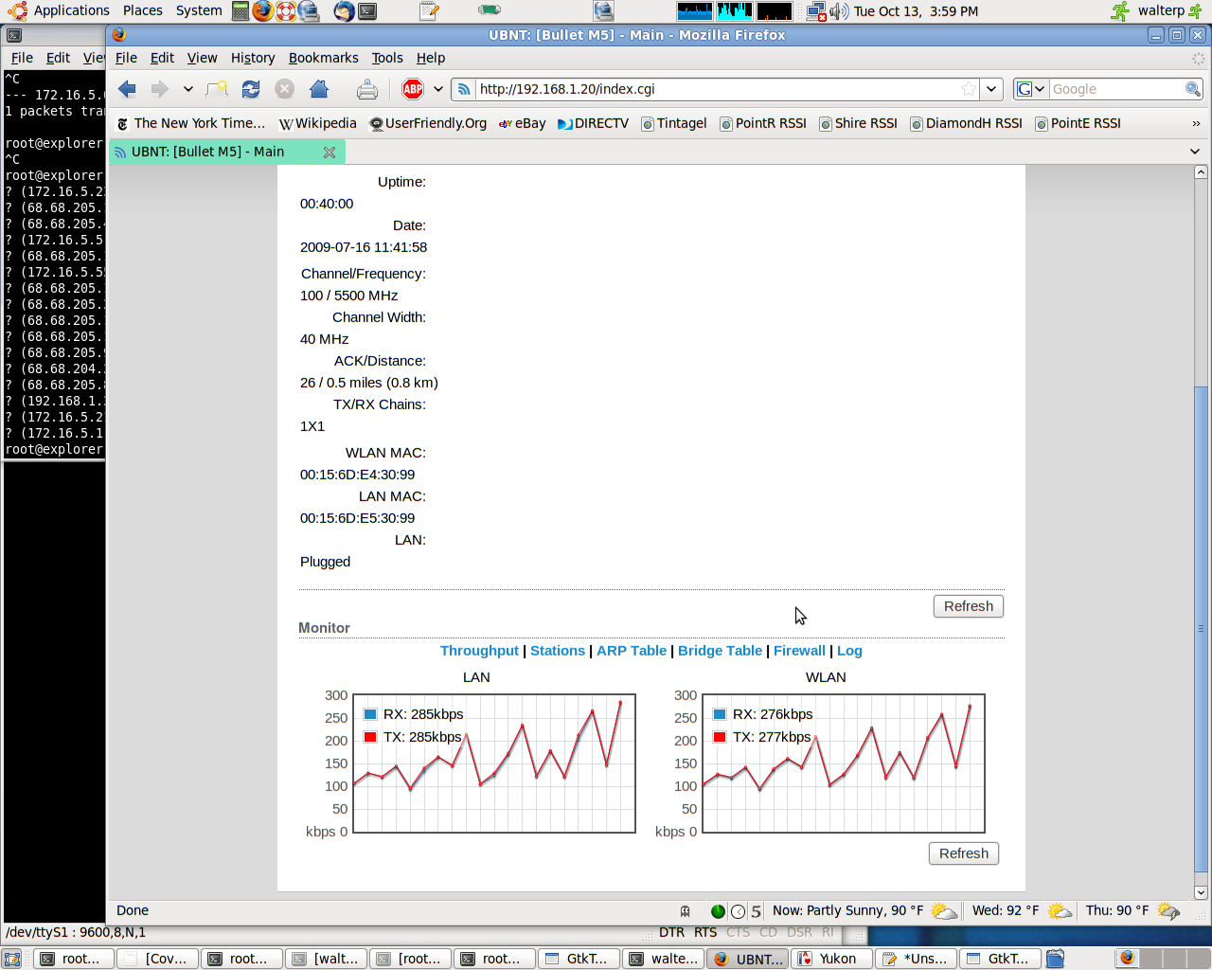Go back with the blue Back arrow
The width and height of the screenshot is (1212, 970).
click(128, 89)
